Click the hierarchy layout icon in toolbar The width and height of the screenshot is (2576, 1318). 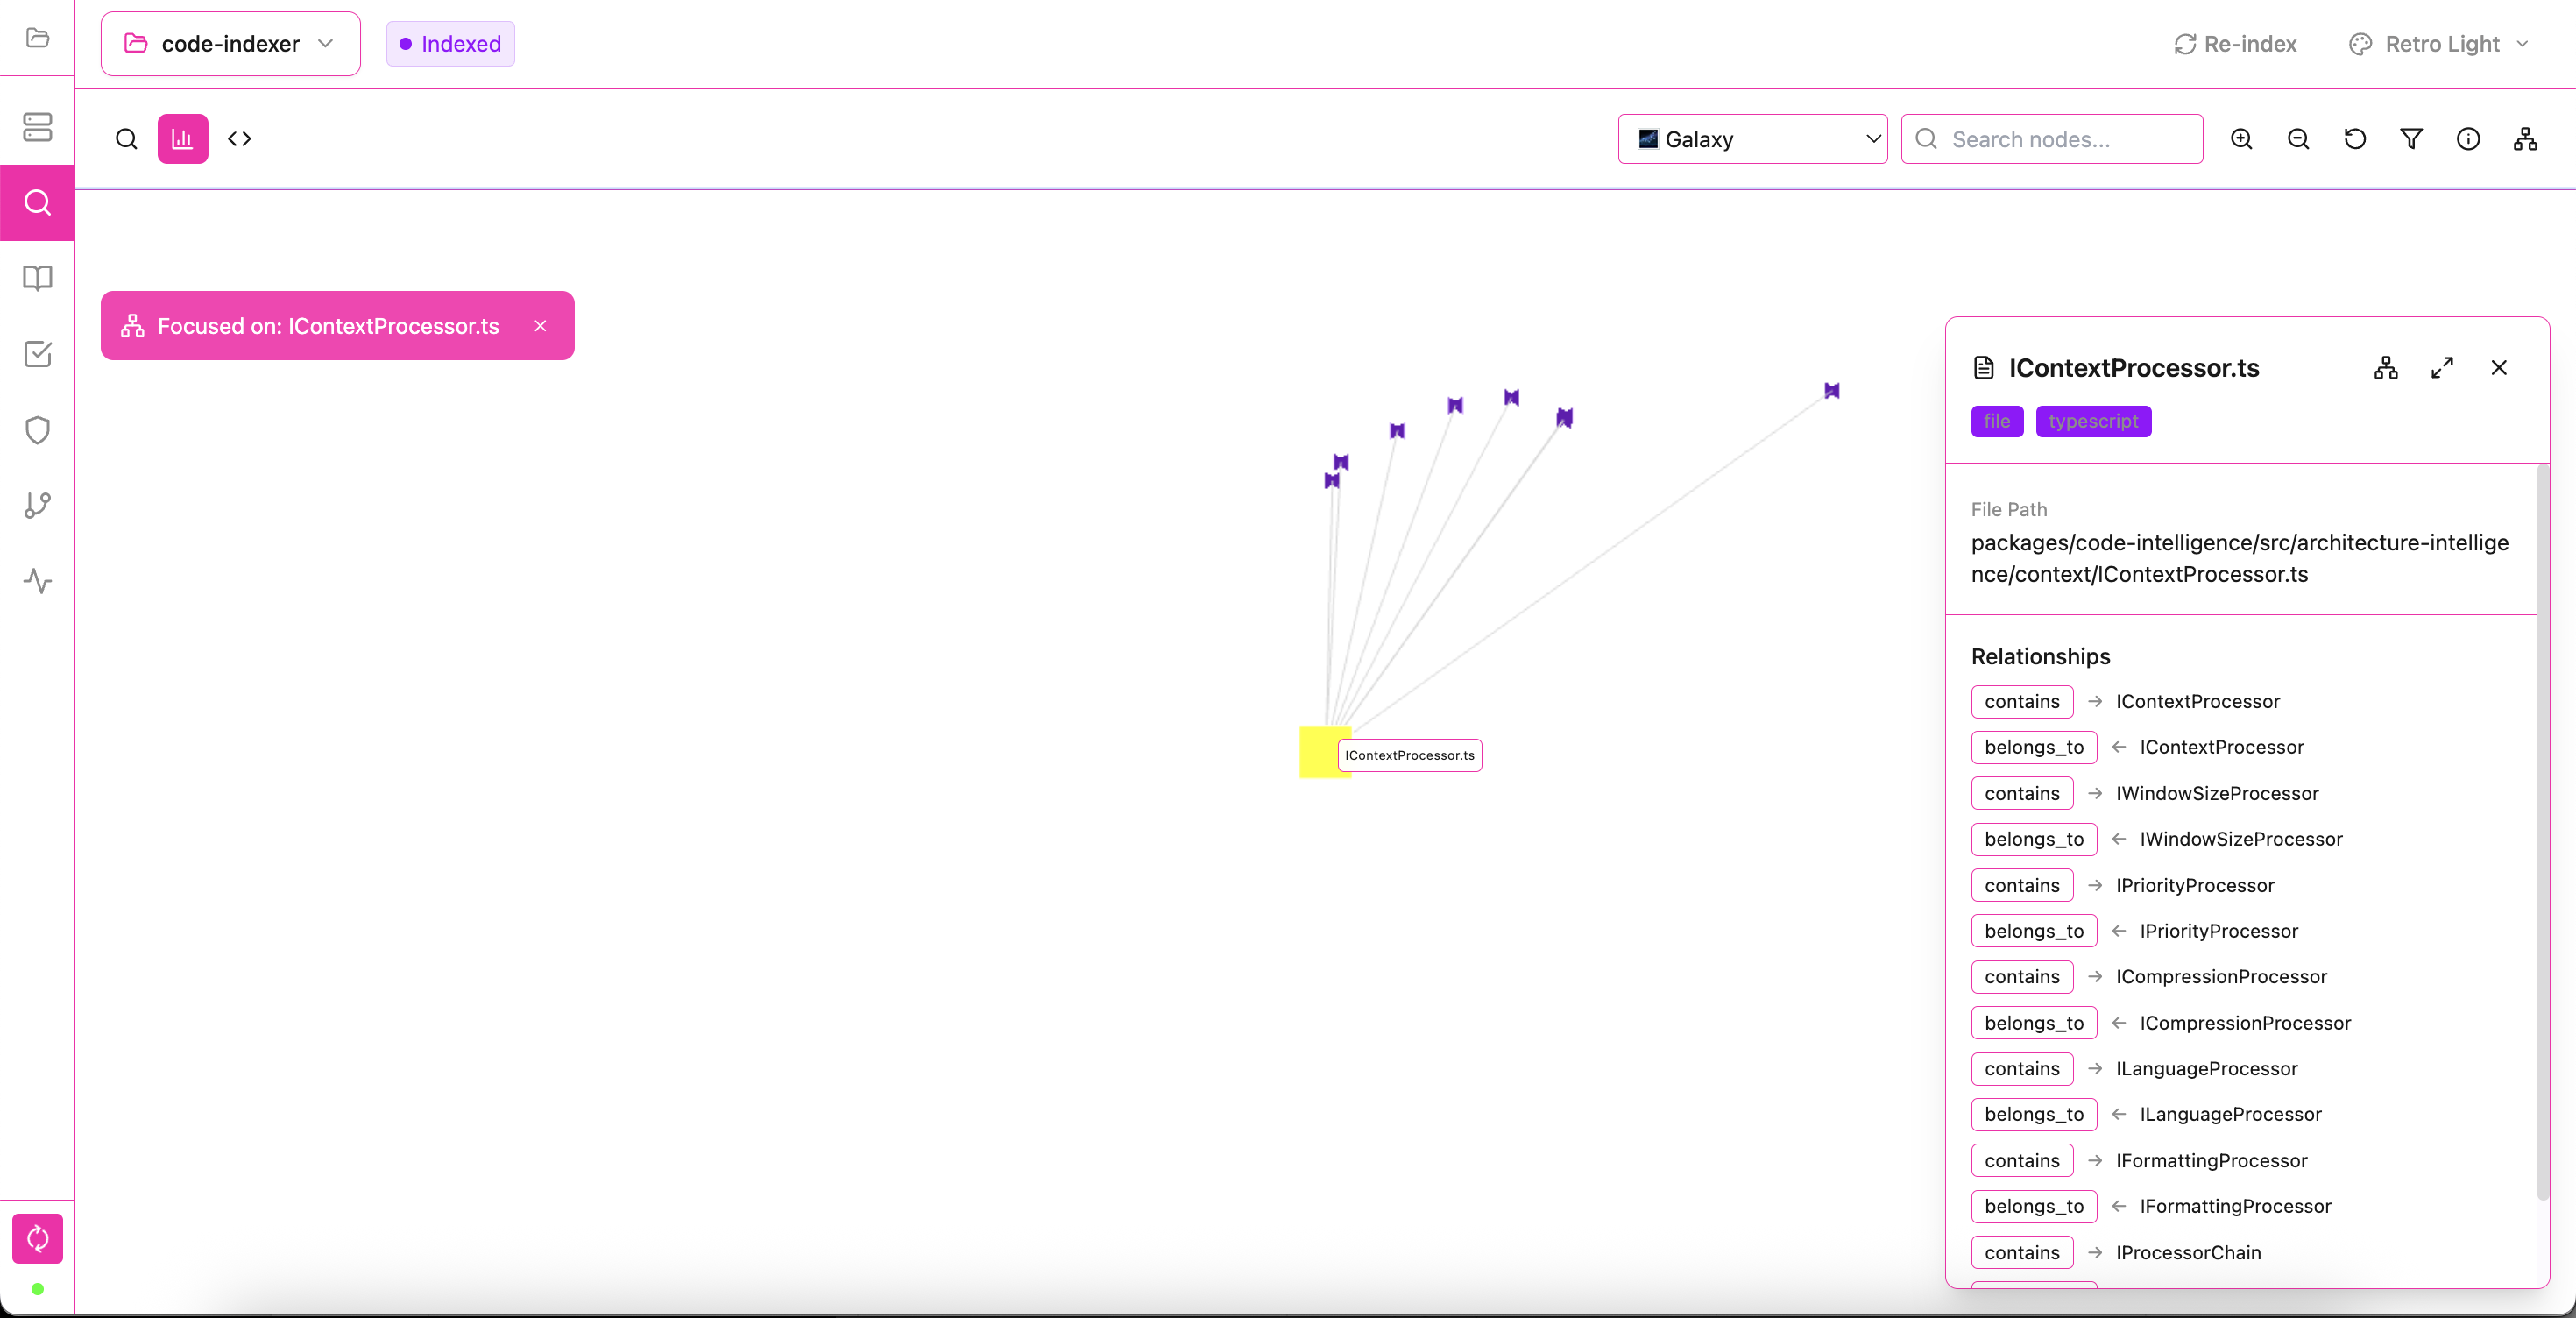click(x=2525, y=139)
